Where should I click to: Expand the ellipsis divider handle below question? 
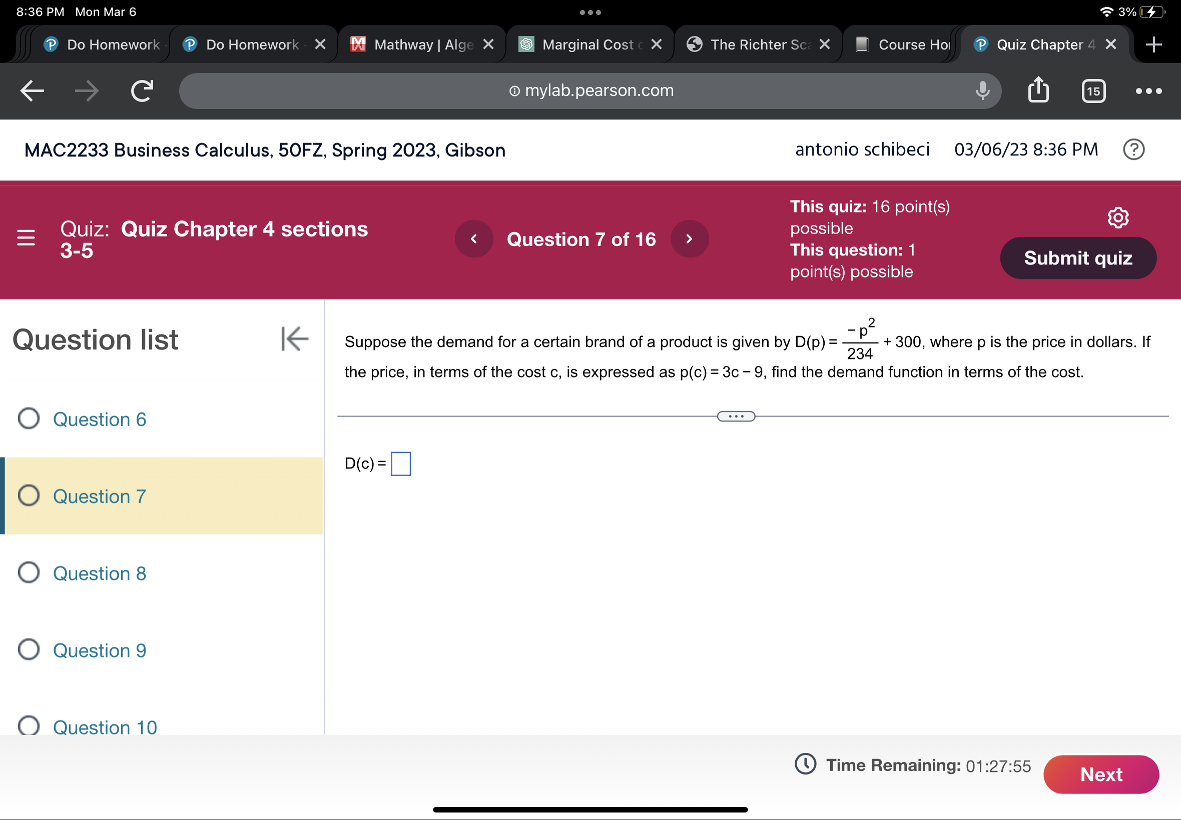click(735, 416)
